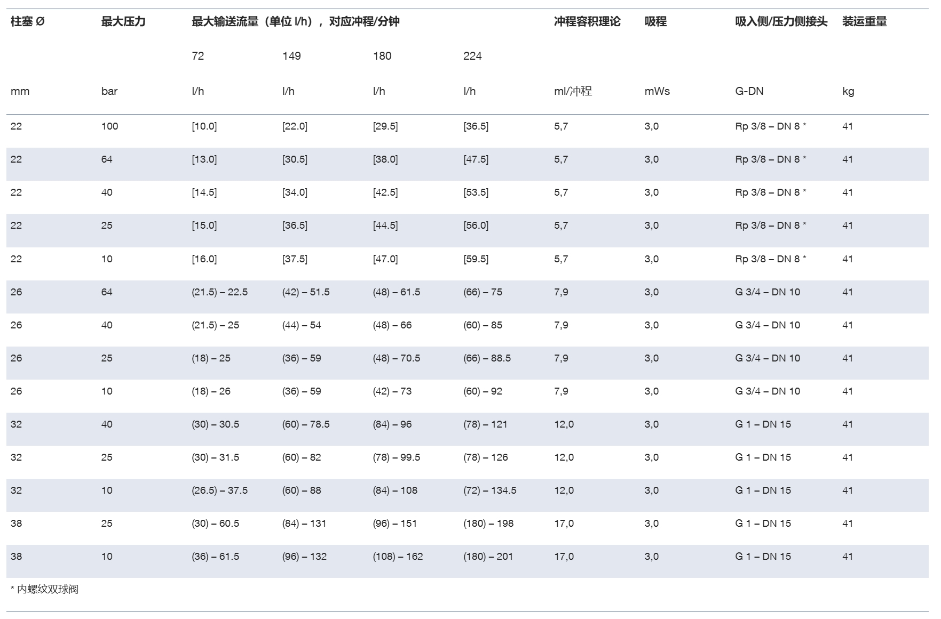Screen dimensions: 941x619
Task: Click the mWs unit label
Action: click(657, 91)
